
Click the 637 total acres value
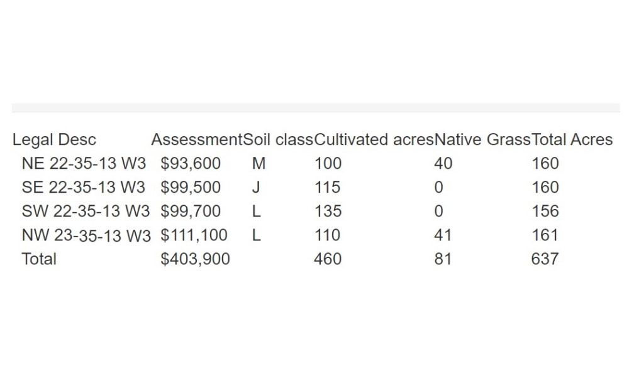(x=545, y=259)
